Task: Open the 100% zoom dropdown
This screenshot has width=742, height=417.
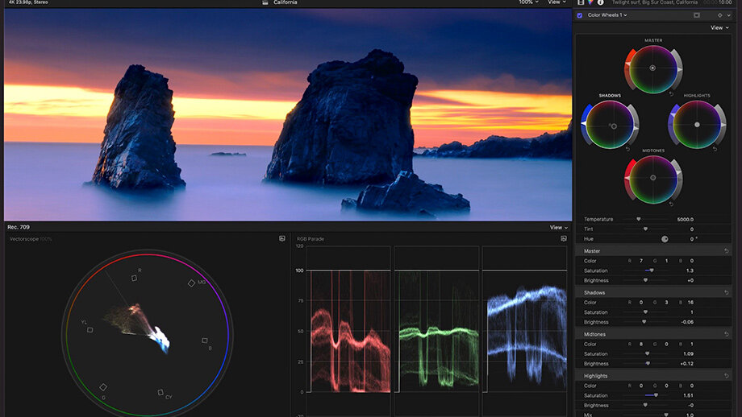Action: [x=528, y=2]
